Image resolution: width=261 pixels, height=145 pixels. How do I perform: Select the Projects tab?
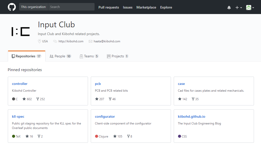click(x=117, y=56)
